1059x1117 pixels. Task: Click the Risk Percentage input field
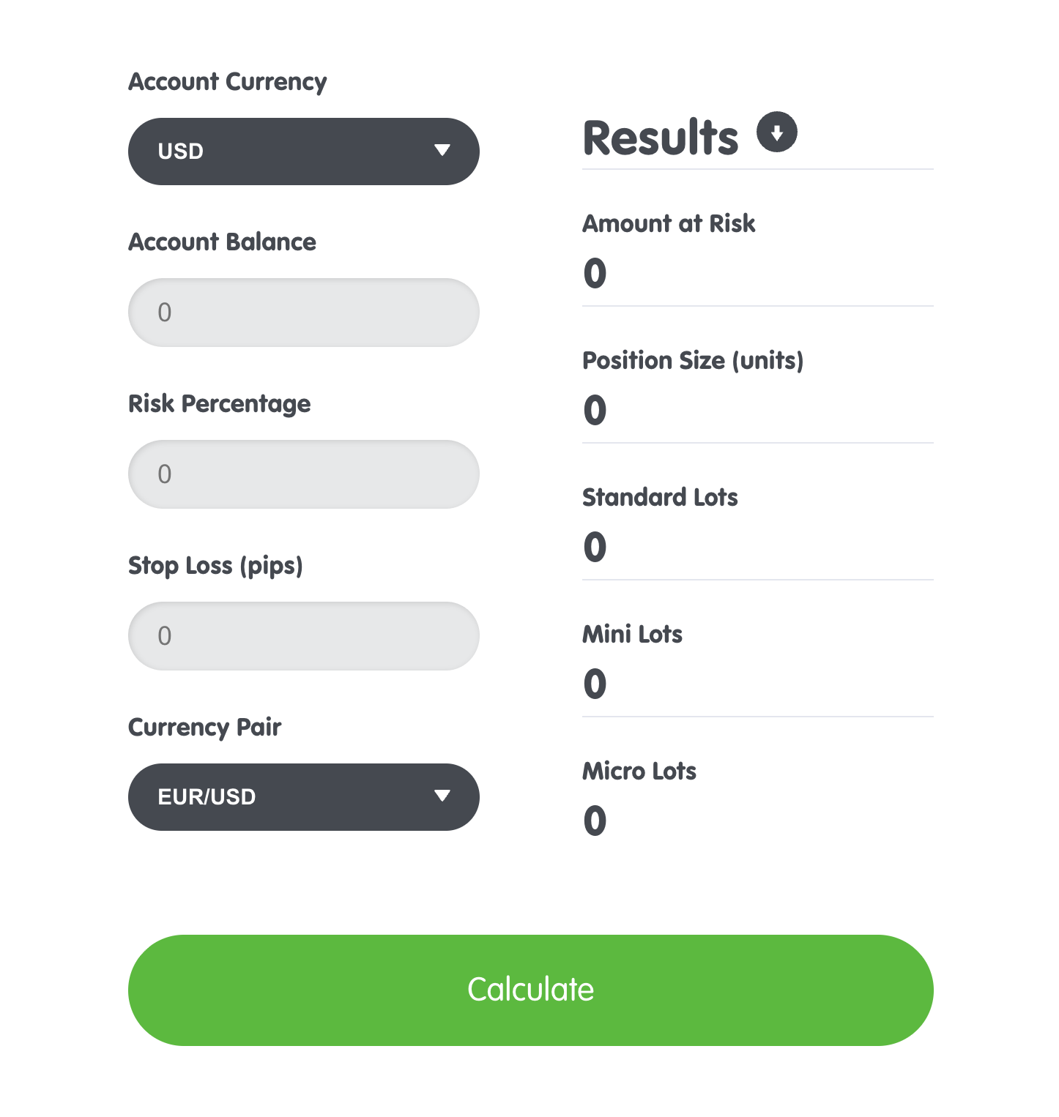[303, 474]
